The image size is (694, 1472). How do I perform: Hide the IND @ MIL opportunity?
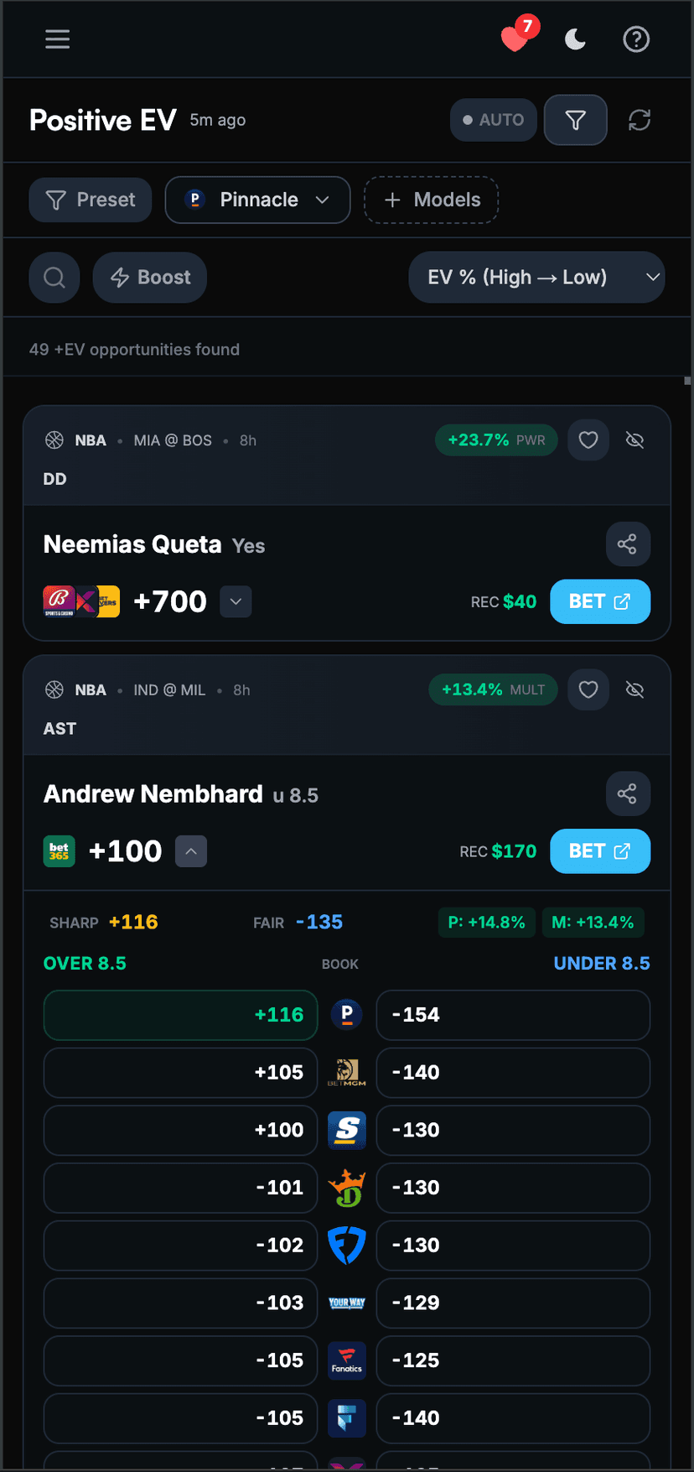(634, 689)
